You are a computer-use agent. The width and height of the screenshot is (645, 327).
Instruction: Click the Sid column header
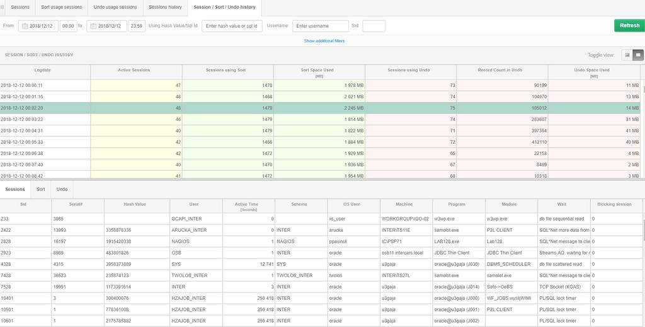pyautogui.click(x=25, y=206)
